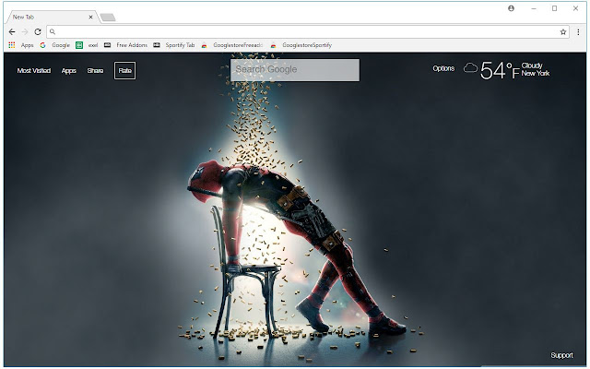Open the Free Addons bookmark

[125, 45]
